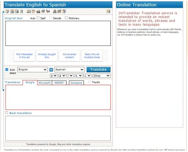
Task: Enable the Dictionary checkbox
Action: [66, 18]
